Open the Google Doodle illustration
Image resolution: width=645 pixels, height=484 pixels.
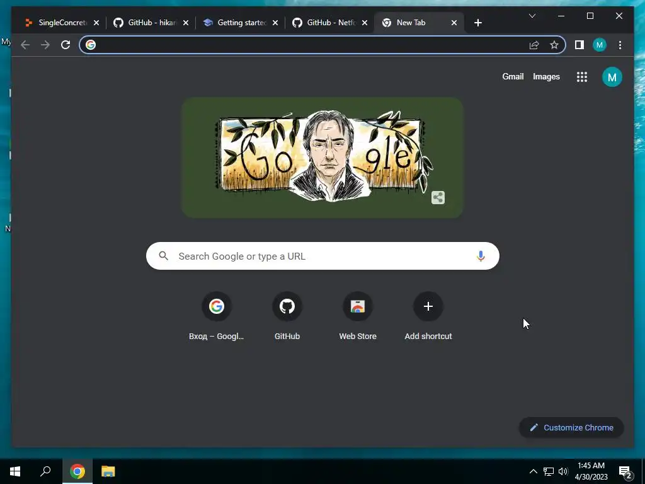(322, 158)
